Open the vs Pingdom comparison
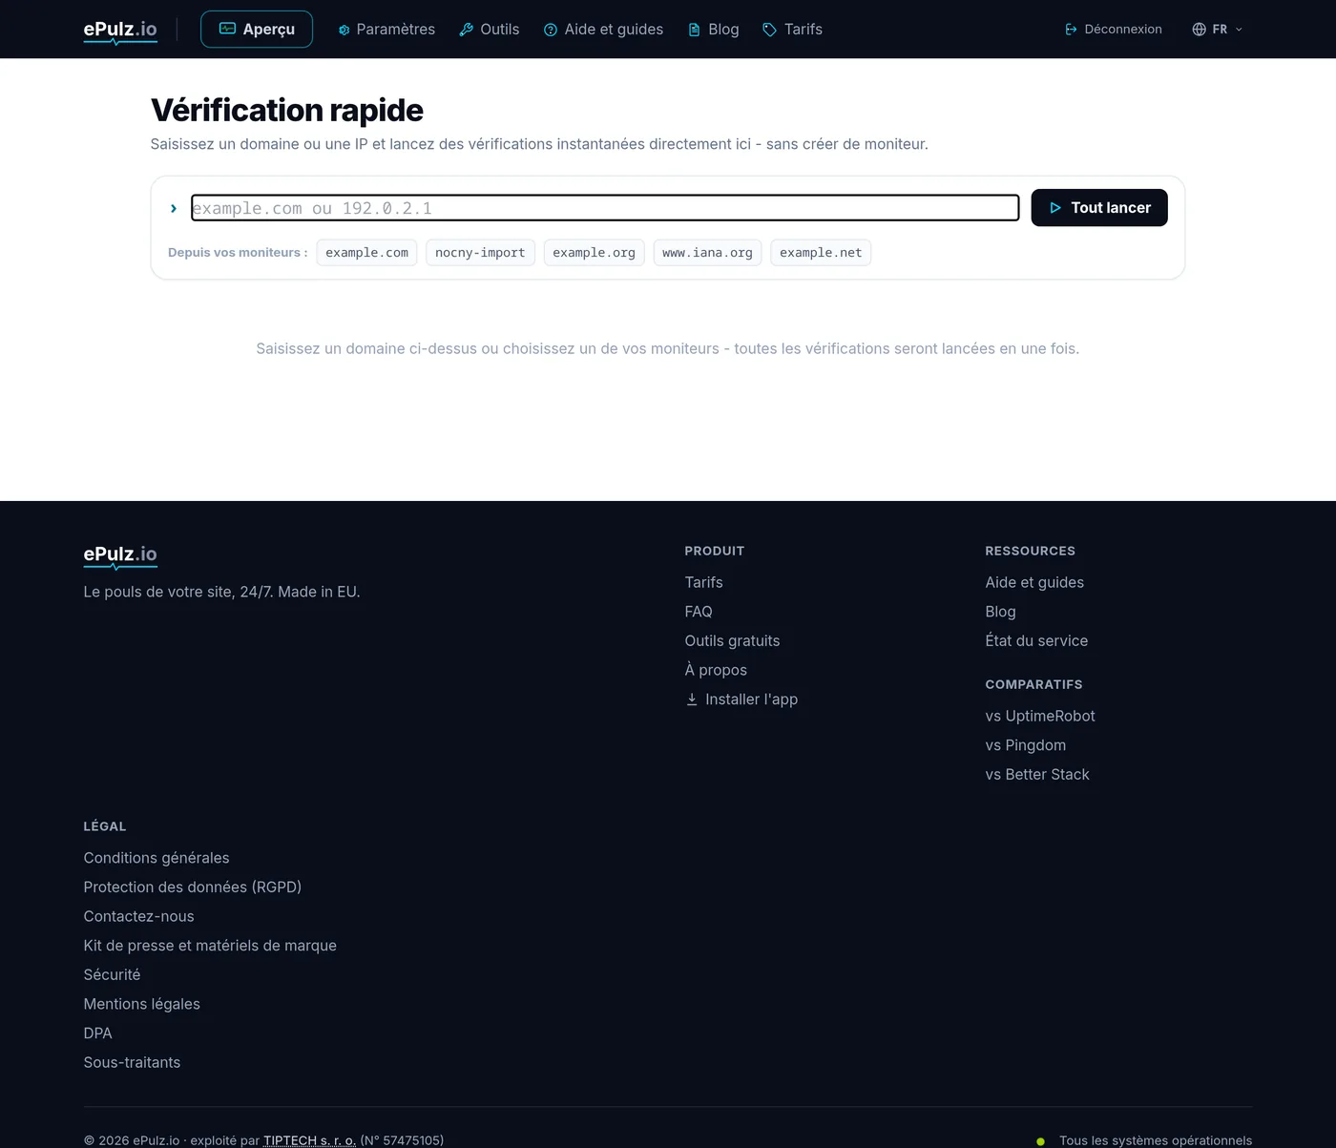 [x=1026, y=745]
